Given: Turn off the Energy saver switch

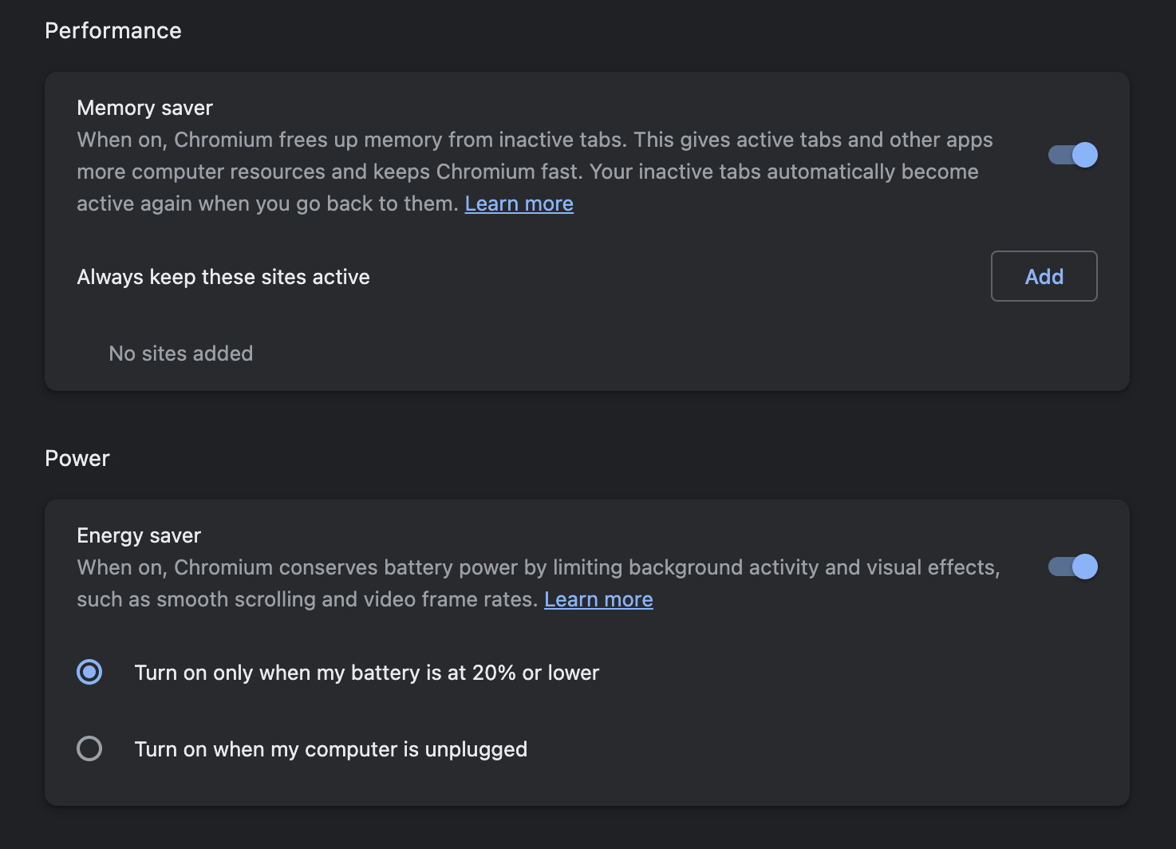Looking at the screenshot, I should 1072,567.
